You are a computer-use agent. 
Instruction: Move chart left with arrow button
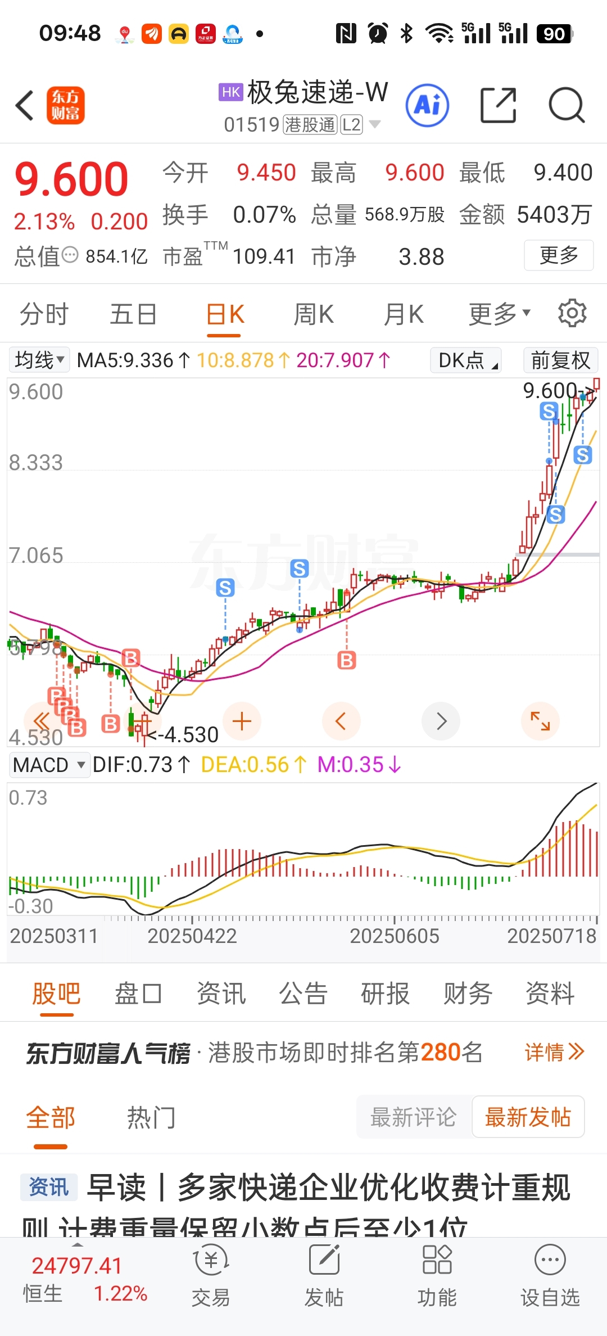point(341,721)
